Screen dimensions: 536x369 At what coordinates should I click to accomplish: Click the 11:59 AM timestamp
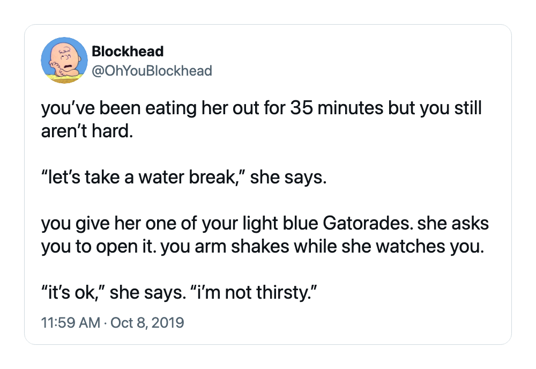pyautogui.click(x=71, y=322)
